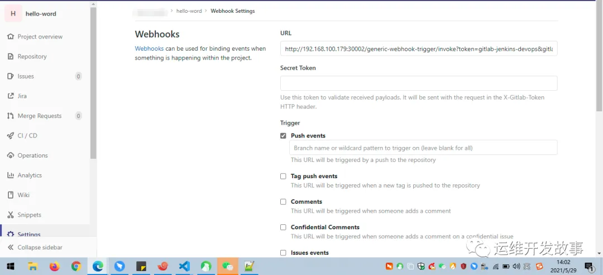Open Analytics chart icon
The width and height of the screenshot is (603, 275).
11,175
